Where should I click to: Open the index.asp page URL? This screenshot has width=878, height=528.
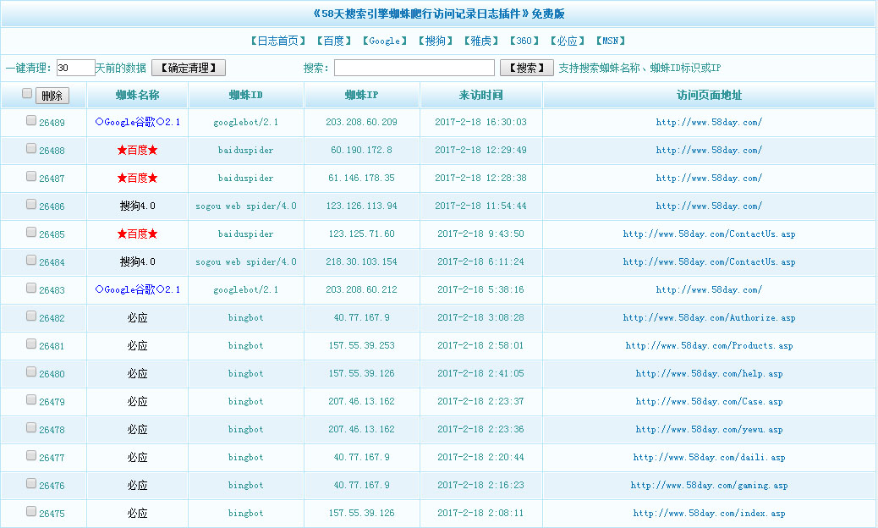point(709,513)
